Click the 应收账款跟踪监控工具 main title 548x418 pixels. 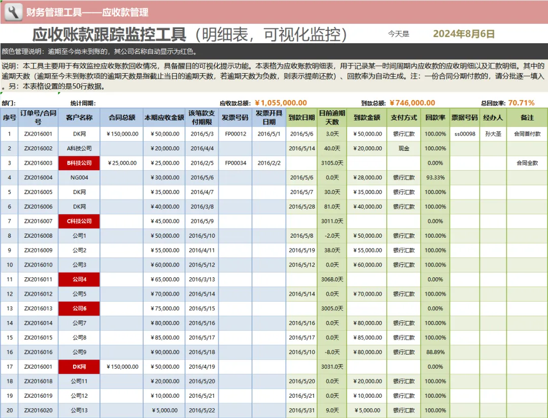tap(109, 34)
